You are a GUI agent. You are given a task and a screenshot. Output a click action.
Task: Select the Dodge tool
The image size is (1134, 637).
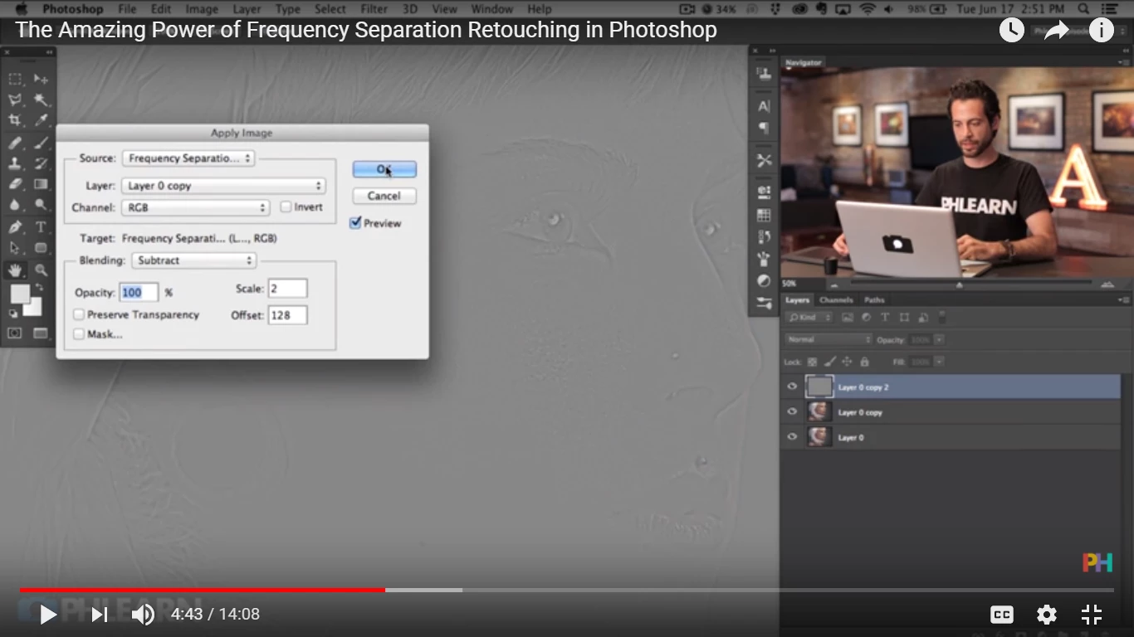point(41,205)
